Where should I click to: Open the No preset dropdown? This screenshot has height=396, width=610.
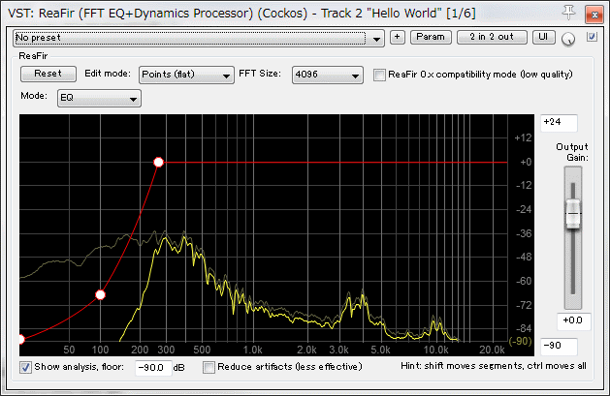(x=199, y=38)
